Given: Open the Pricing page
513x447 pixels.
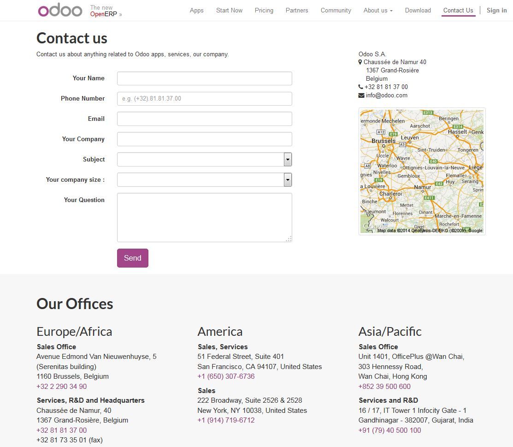Looking at the screenshot, I should tap(264, 10).
